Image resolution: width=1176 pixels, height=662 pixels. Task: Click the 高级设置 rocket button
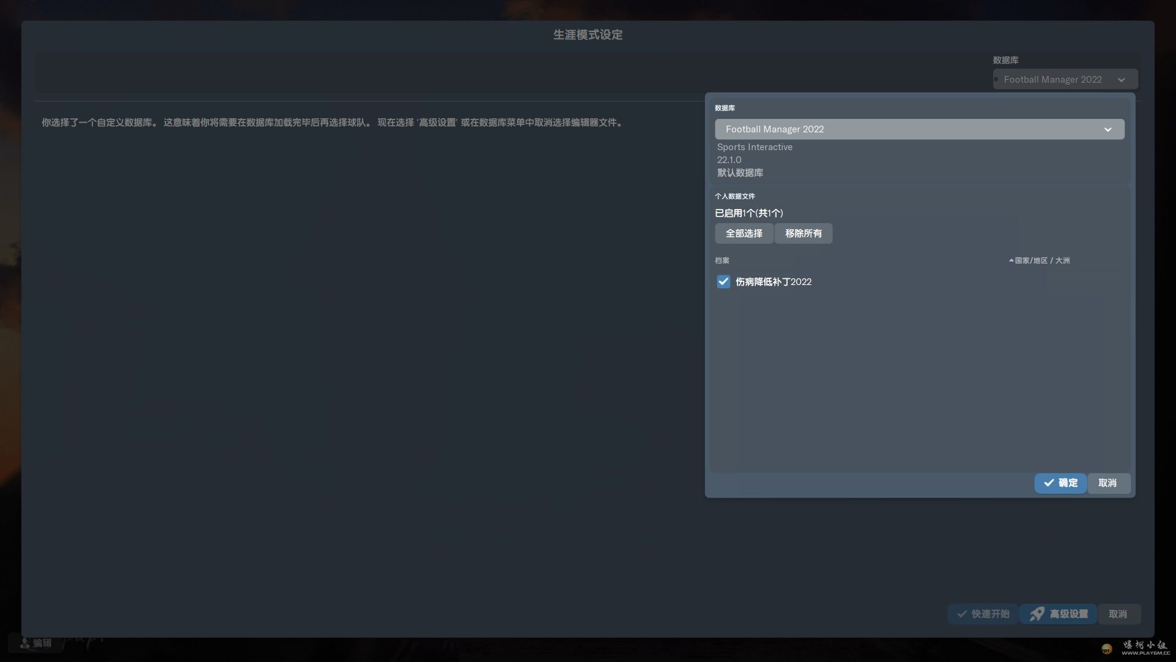pyautogui.click(x=1058, y=614)
